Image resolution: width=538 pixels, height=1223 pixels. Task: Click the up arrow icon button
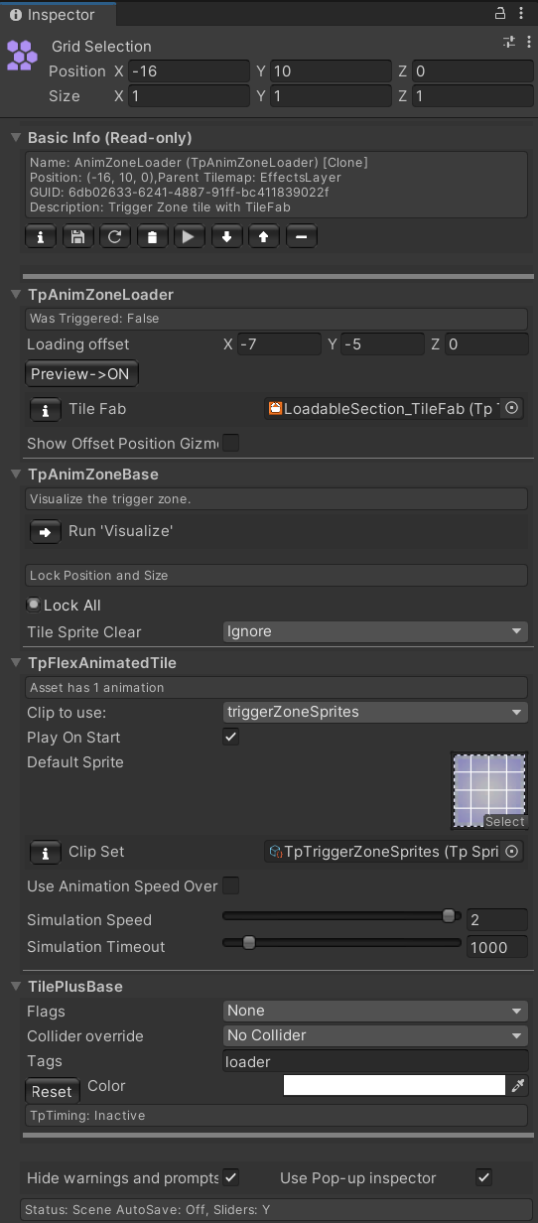click(x=263, y=237)
